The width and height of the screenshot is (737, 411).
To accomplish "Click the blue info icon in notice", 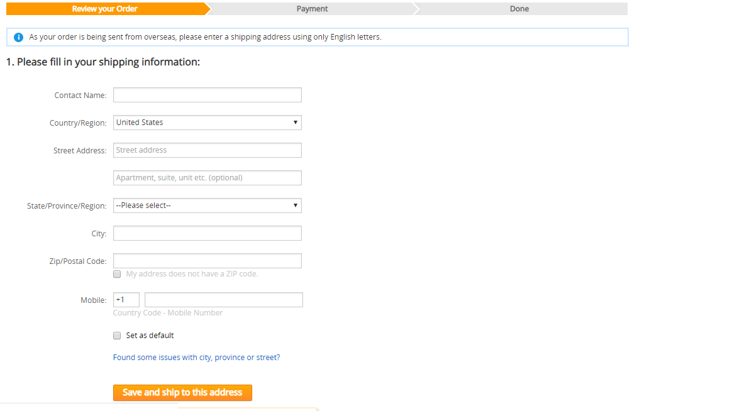I will 18,37.
